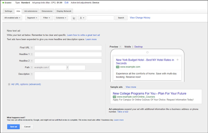Select the Mobile preview option

pos(128,47)
